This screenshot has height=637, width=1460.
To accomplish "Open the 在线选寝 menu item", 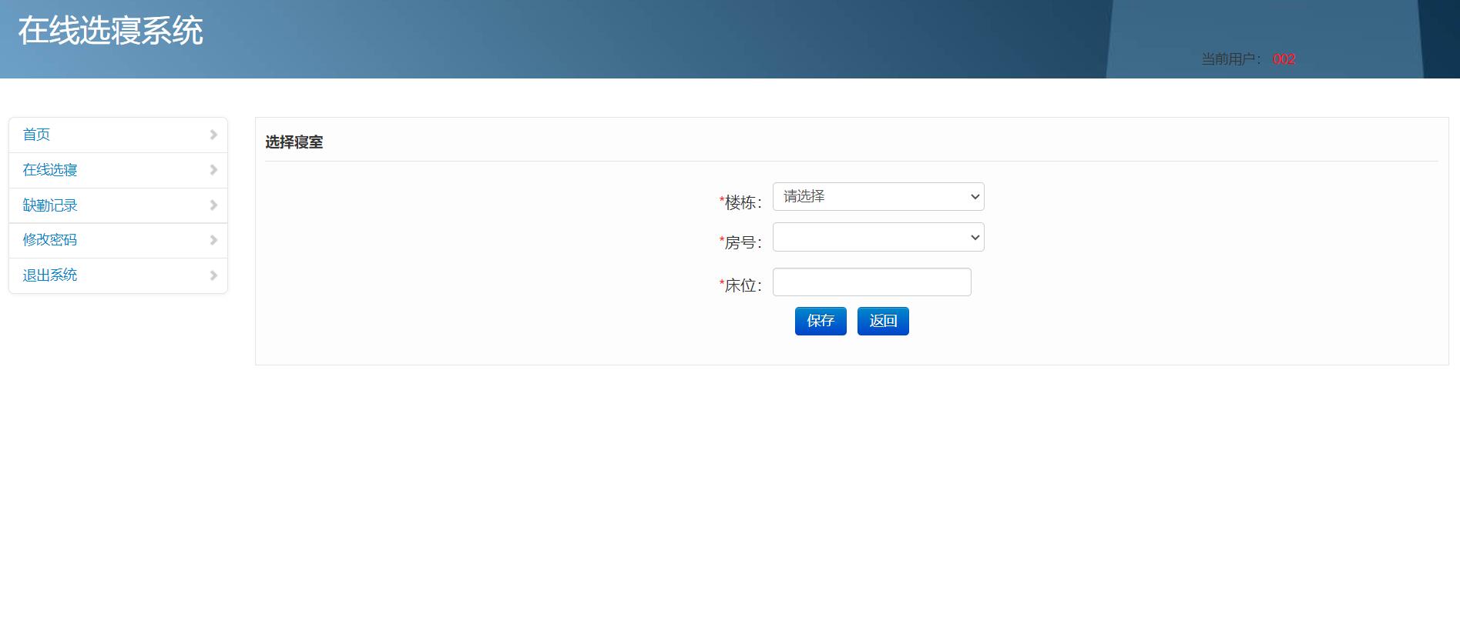I will [x=118, y=170].
